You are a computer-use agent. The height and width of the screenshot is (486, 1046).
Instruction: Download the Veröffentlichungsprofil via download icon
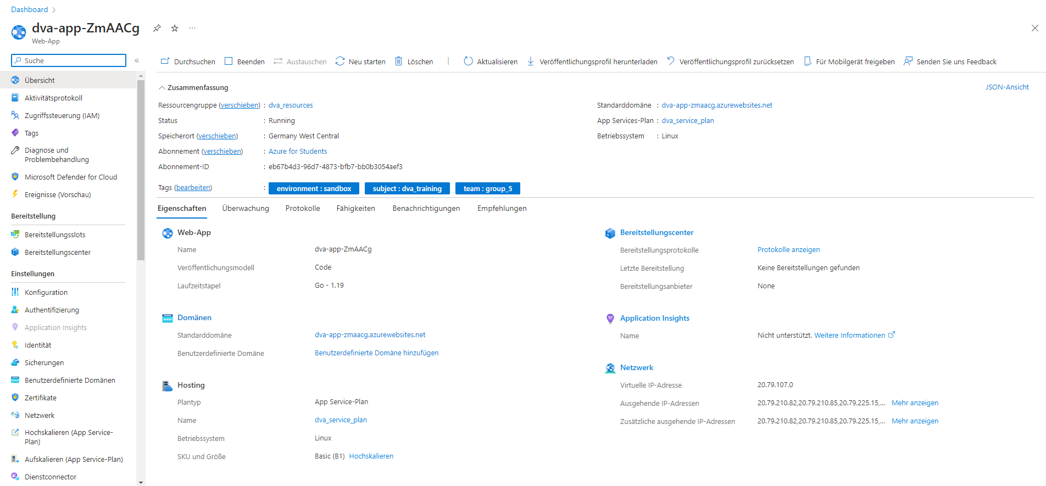[531, 62]
